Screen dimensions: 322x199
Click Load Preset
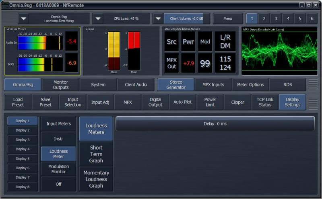pyautogui.click(x=18, y=102)
